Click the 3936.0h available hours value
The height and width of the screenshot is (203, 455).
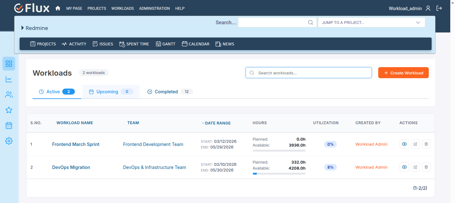click(297, 145)
